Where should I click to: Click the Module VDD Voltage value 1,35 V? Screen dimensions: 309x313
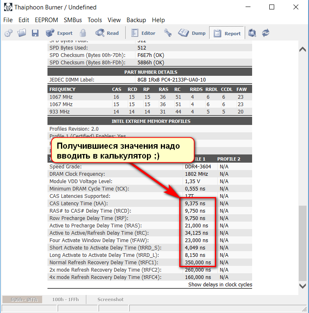click(192, 181)
